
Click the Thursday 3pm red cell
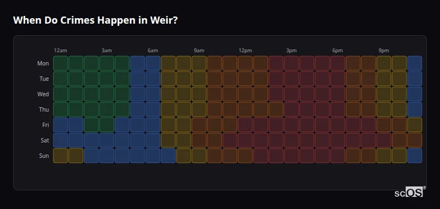(291, 109)
